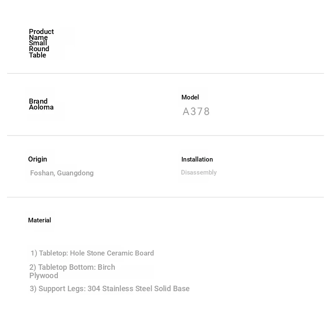Click the divider line below the Origin row
Viewport: 331px width, 313px height.
165,197
